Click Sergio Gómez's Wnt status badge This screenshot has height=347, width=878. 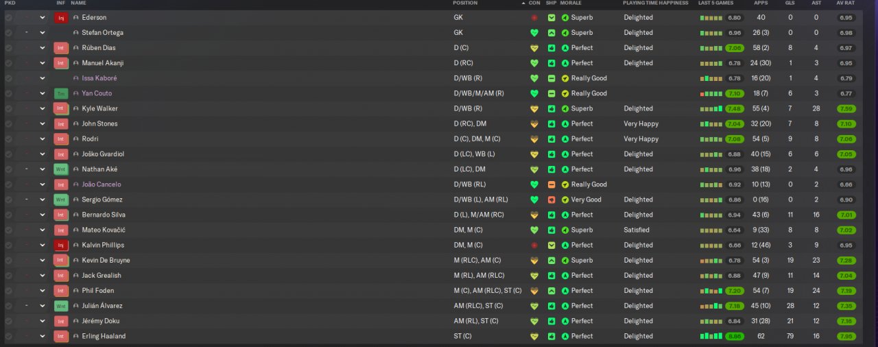coord(60,200)
